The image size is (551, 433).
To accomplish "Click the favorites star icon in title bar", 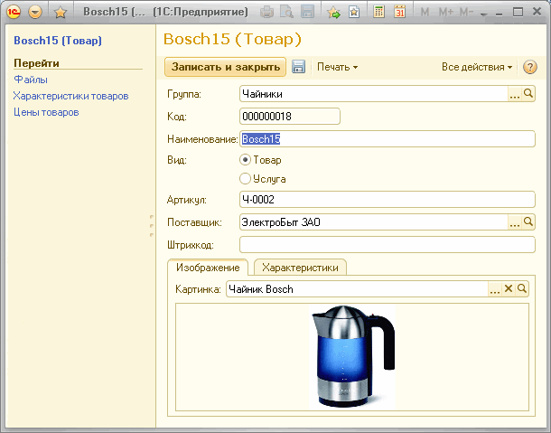I will tap(61, 13).
